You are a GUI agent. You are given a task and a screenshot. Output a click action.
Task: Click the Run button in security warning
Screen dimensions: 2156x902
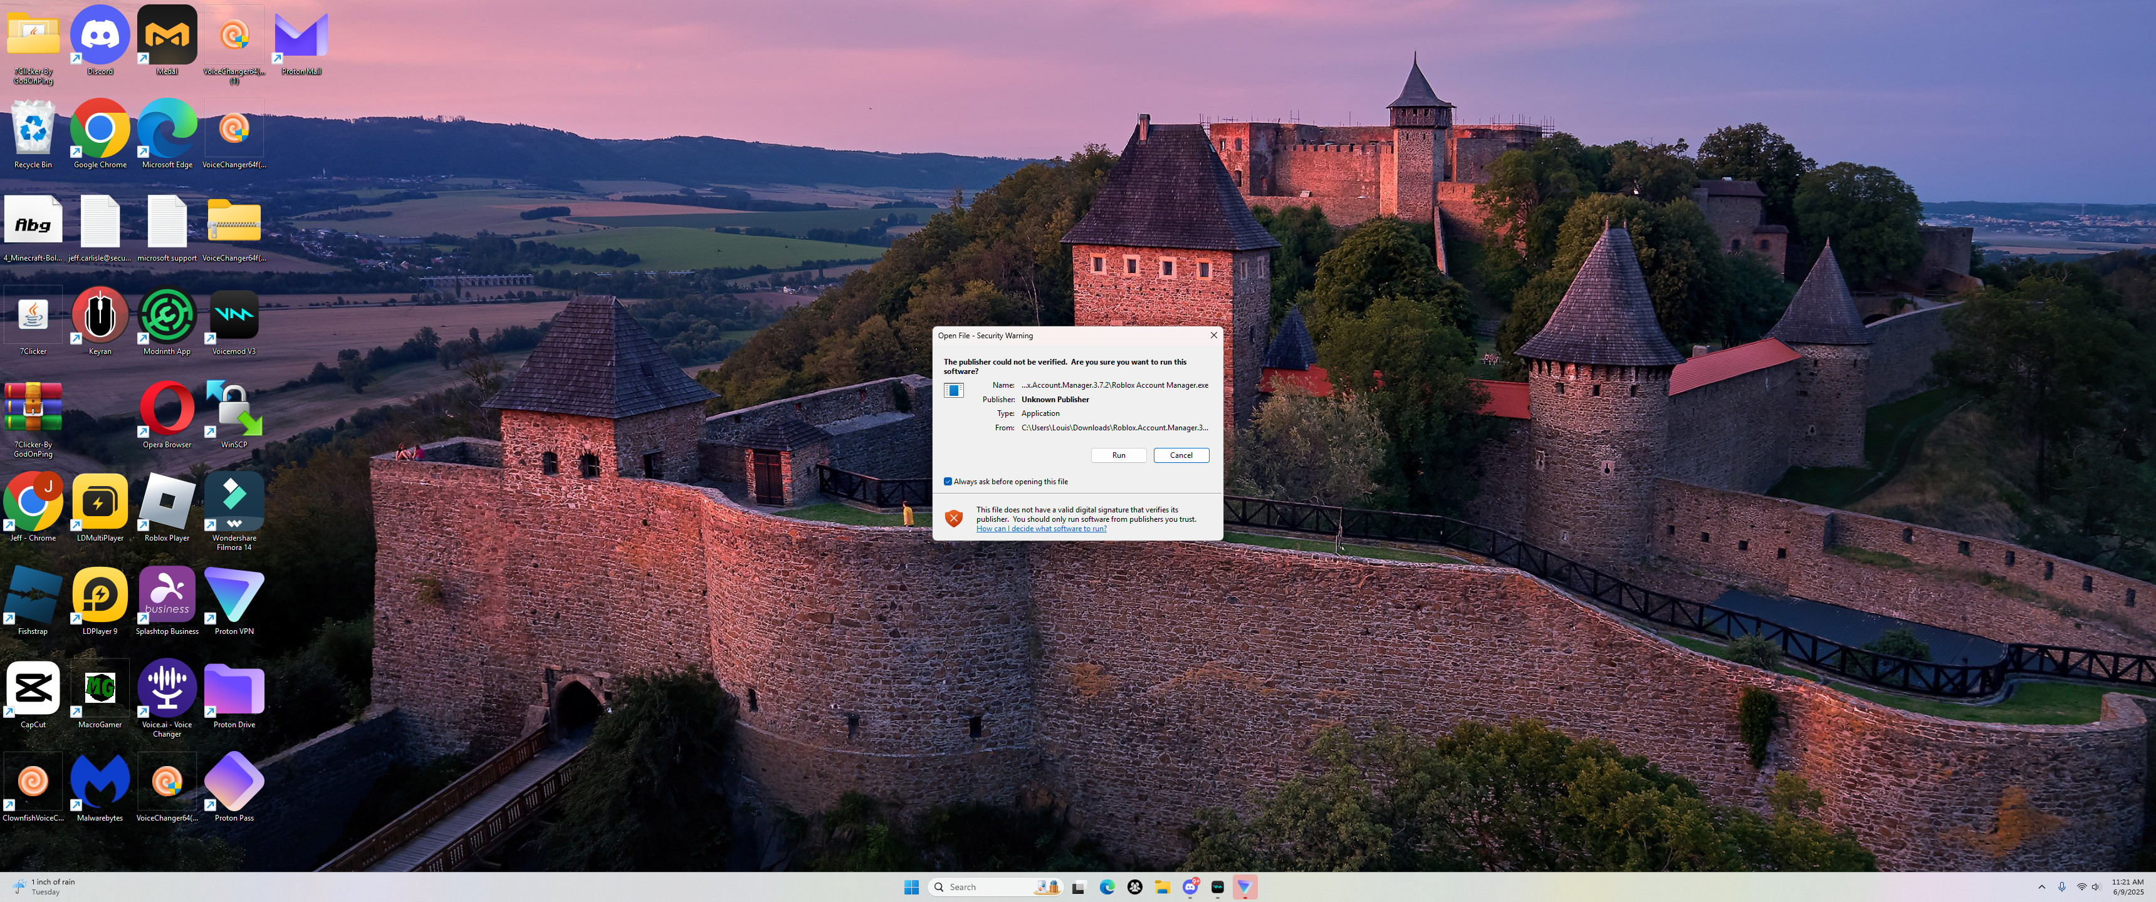tap(1118, 455)
